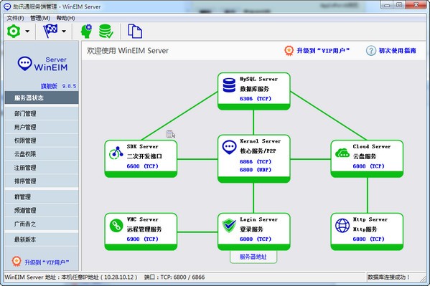Open 排序管理 in the sidebar

[x=42, y=181]
